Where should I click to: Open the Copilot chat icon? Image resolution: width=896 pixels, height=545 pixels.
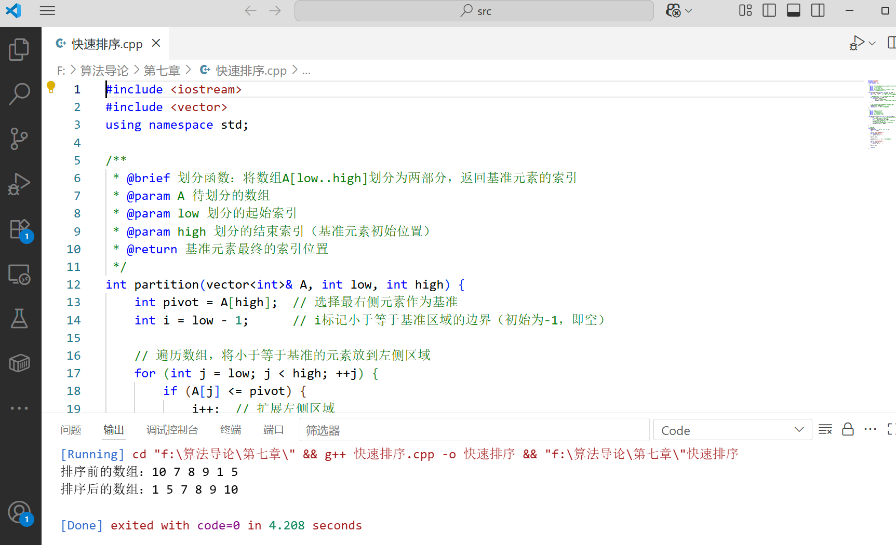pos(673,11)
